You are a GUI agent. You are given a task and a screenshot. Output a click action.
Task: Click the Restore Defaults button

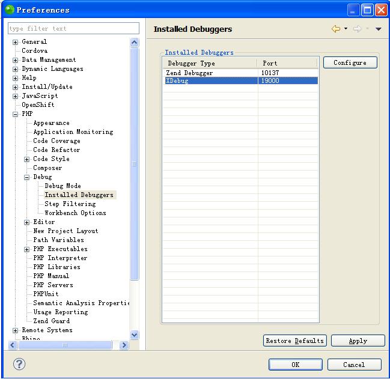point(294,341)
